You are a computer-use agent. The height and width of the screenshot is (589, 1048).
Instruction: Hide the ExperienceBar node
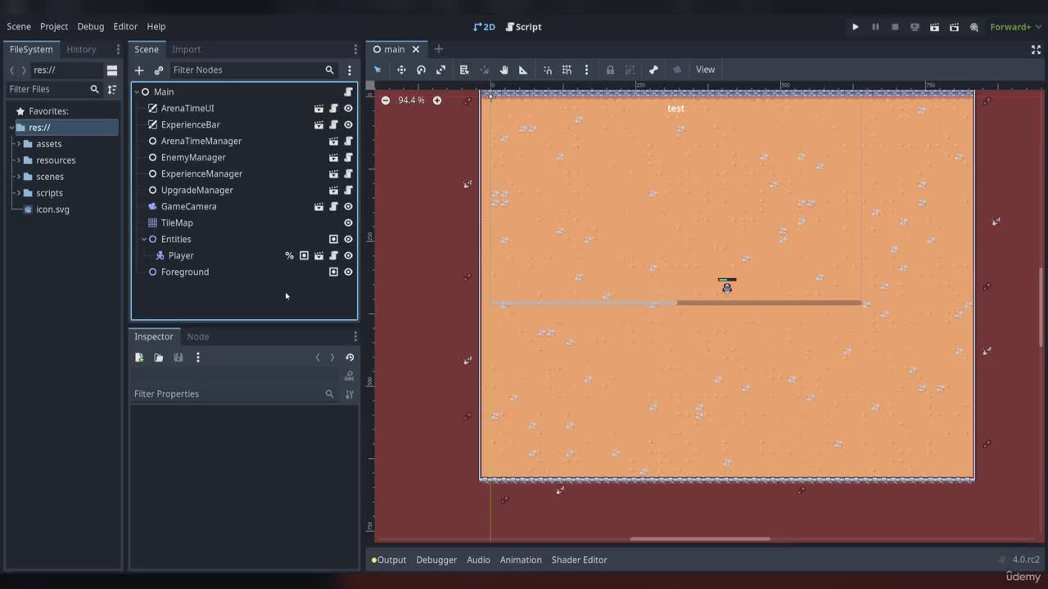348,124
